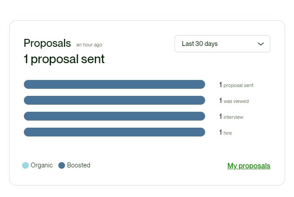Screen dimensions: 294x197
Task: Click the 'Last 30 days' text
Action: (x=200, y=44)
